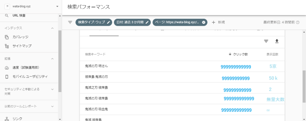Select keyword 鬼滅の刃 明さん
The width and height of the screenshot is (306, 121).
point(97,66)
